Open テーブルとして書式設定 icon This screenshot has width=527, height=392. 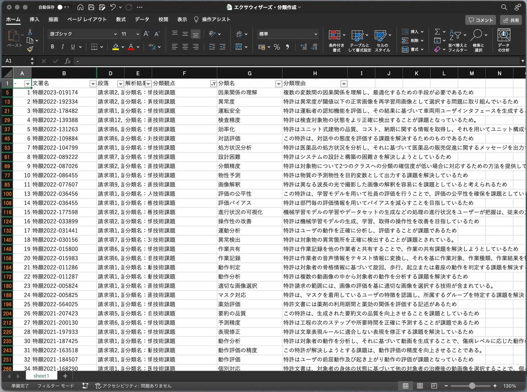(359, 41)
